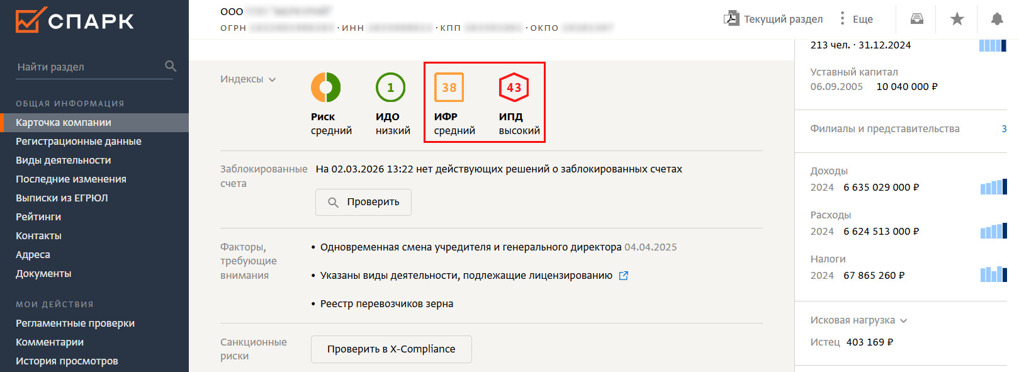Add company to favorites with star icon
The image size is (1019, 372).
957,19
